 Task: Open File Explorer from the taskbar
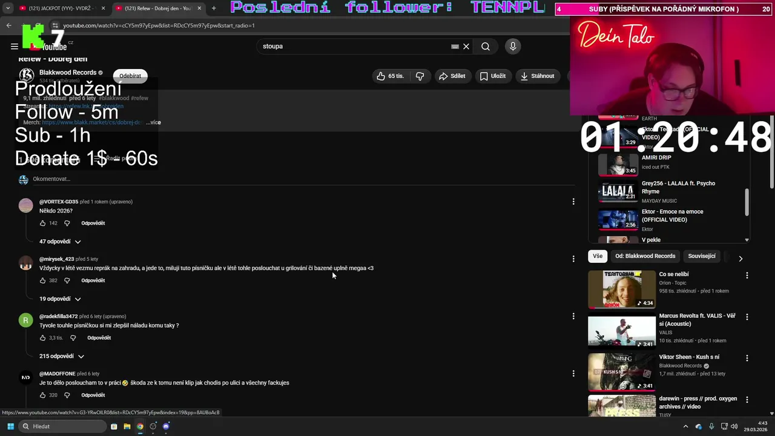pyautogui.click(x=127, y=426)
